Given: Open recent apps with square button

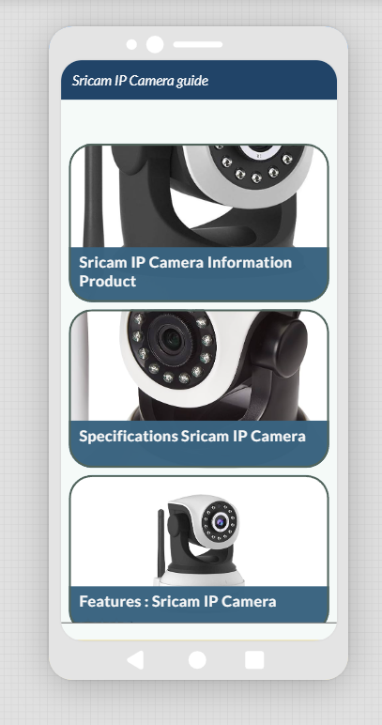Looking at the screenshot, I should tap(254, 660).
